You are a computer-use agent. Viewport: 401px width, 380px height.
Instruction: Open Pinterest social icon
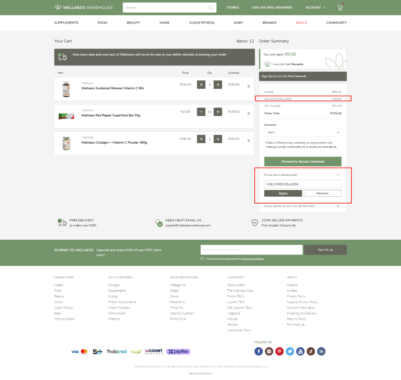[279, 351]
